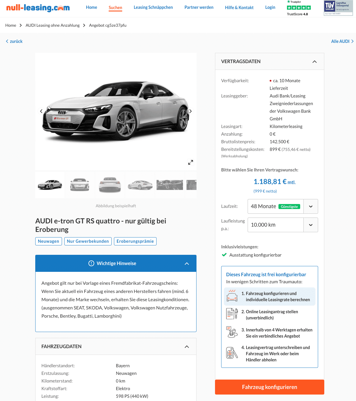Click the 1.188,81 € mtl. price

(275, 182)
